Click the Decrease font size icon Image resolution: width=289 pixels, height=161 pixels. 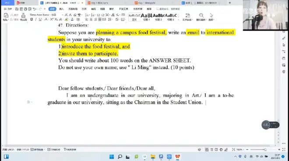[x=70, y=15]
